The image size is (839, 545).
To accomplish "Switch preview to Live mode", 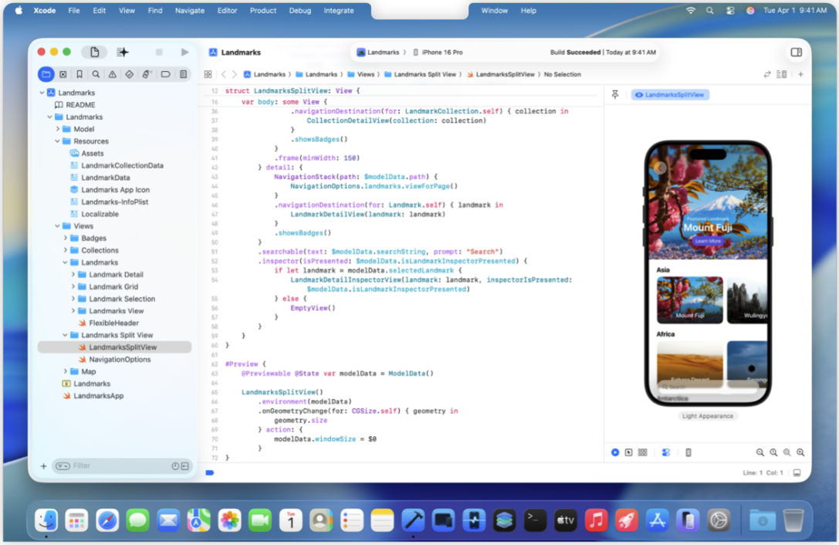I will point(615,452).
